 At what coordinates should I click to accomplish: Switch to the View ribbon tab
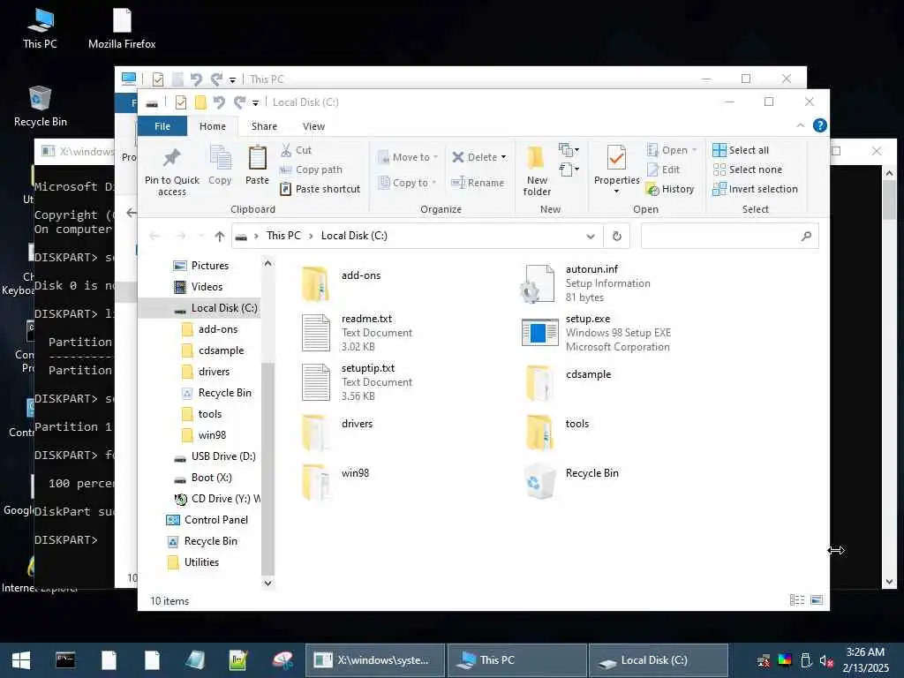(x=313, y=126)
